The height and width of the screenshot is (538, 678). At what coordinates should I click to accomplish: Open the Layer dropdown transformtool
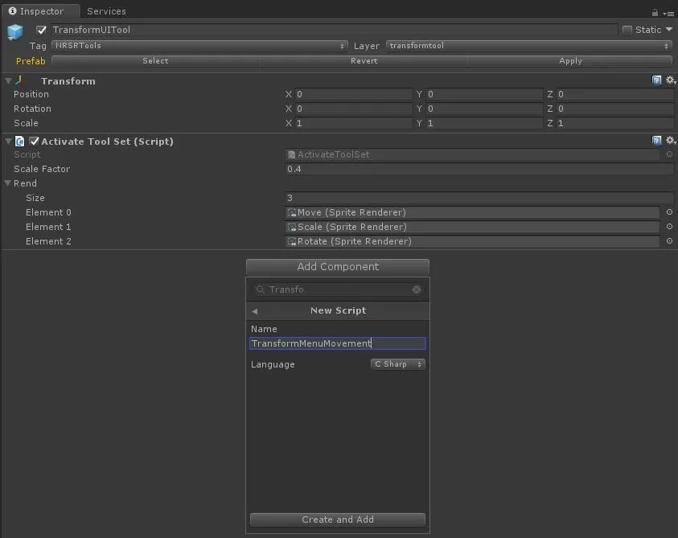(x=529, y=45)
